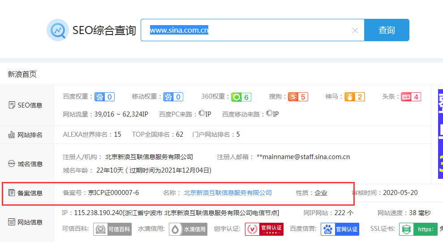Click the 百度移动来路 loading IP value
Screen dimensions: 443x242
pyautogui.click(x=272, y=114)
